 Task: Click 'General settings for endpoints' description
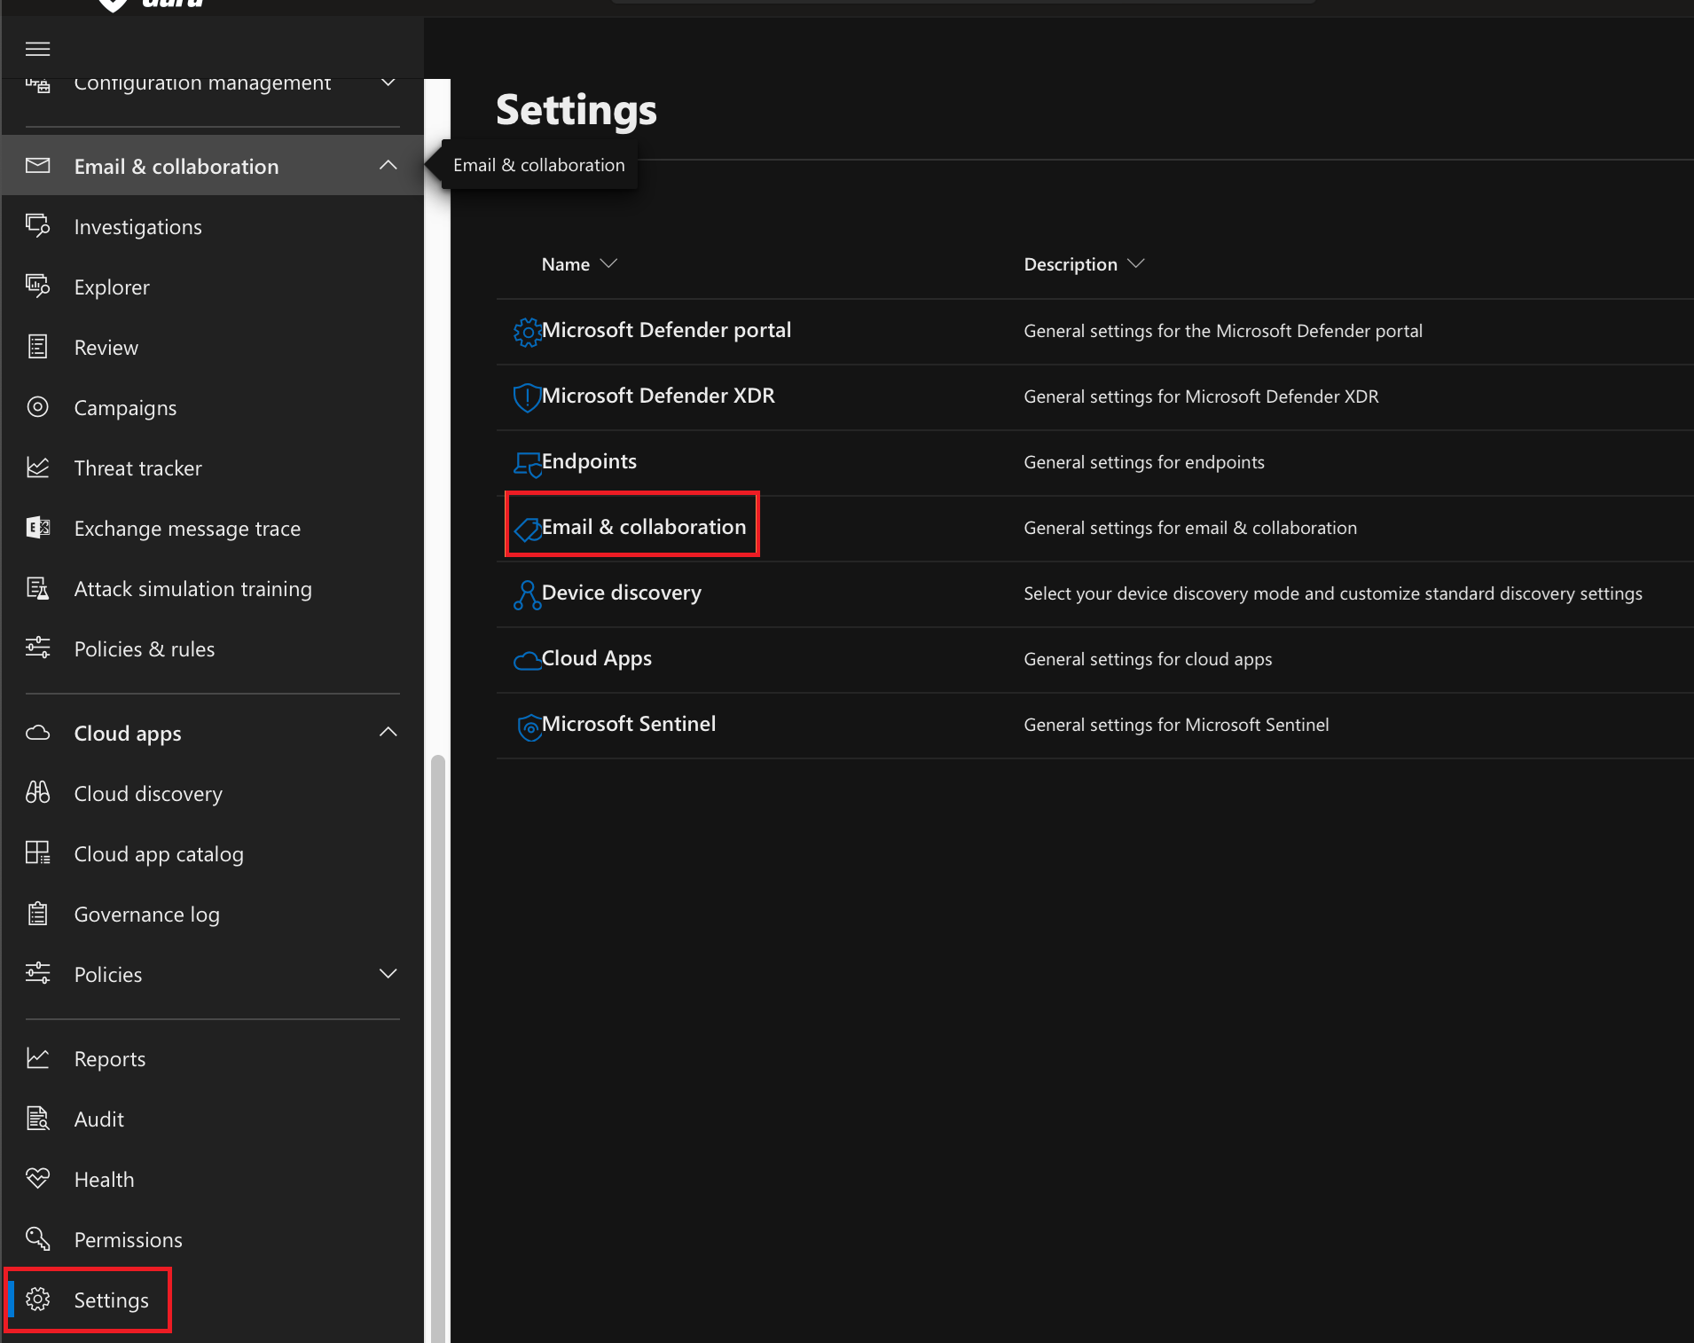pyautogui.click(x=1144, y=462)
